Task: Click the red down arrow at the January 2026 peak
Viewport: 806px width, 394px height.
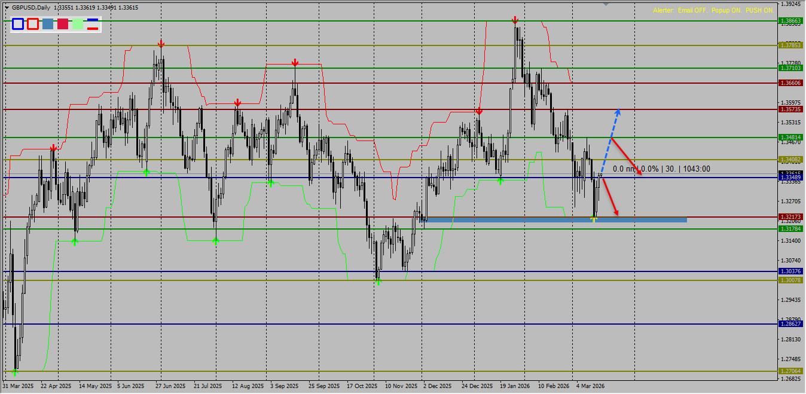Action: [x=515, y=21]
